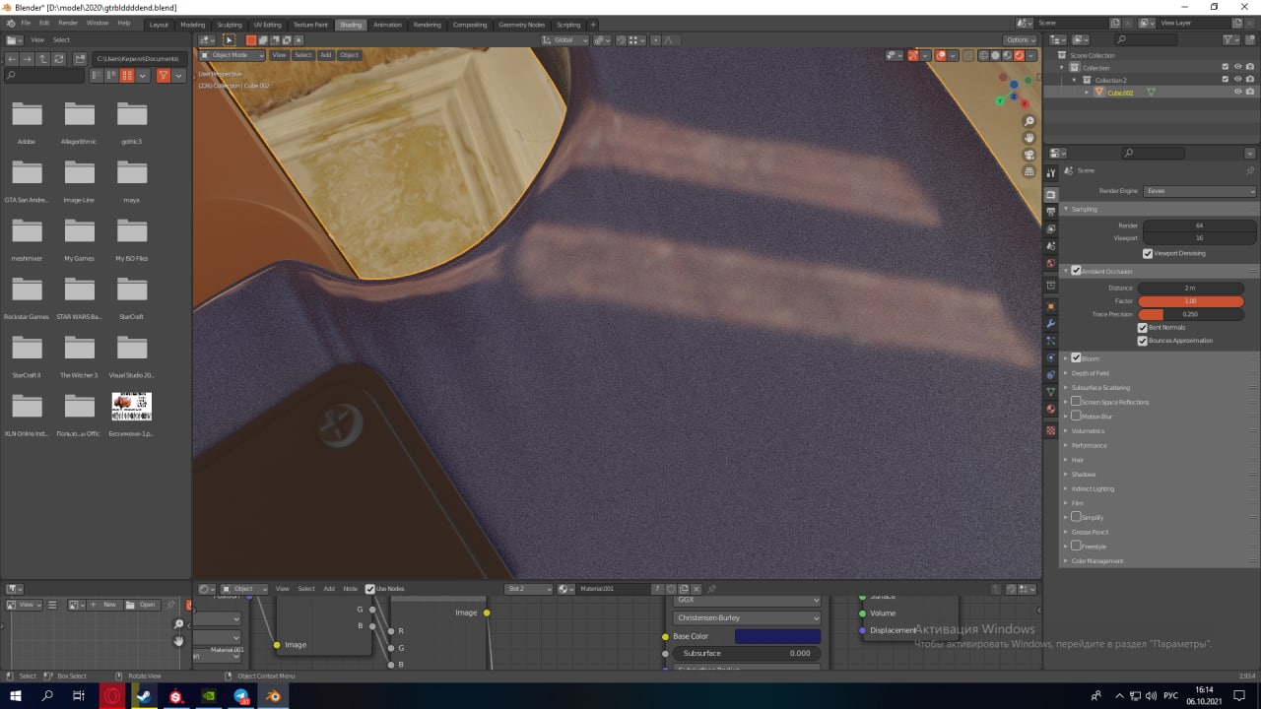Expand the Color Management panel
The width and height of the screenshot is (1261, 709).
tap(1096, 561)
